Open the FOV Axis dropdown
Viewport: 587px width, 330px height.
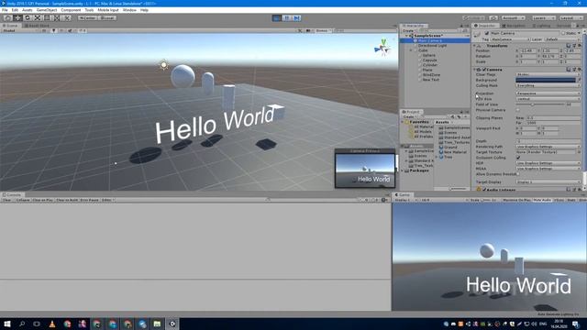[x=548, y=99]
